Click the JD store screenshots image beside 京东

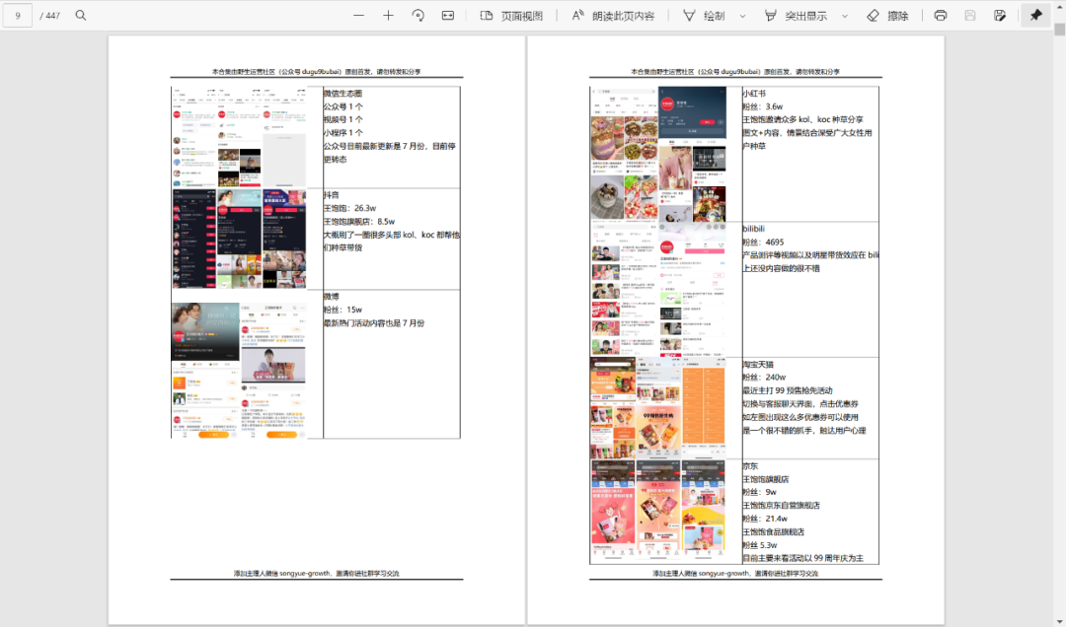[658, 511]
